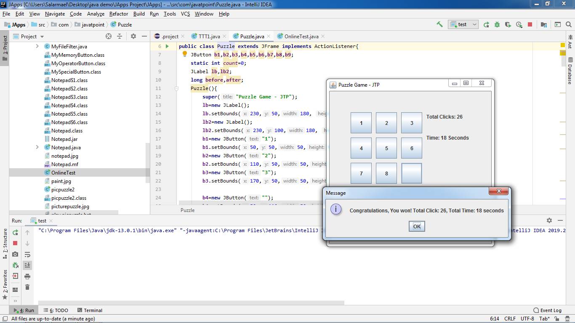Toggle the 1: Project side tool window
575x323 pixels.
click(5, 48)
